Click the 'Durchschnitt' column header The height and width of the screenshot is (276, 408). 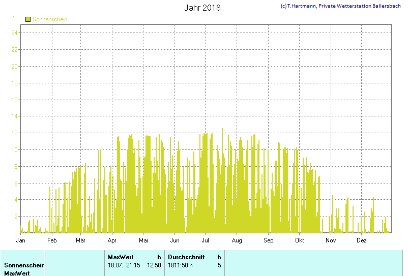(186, 257)
